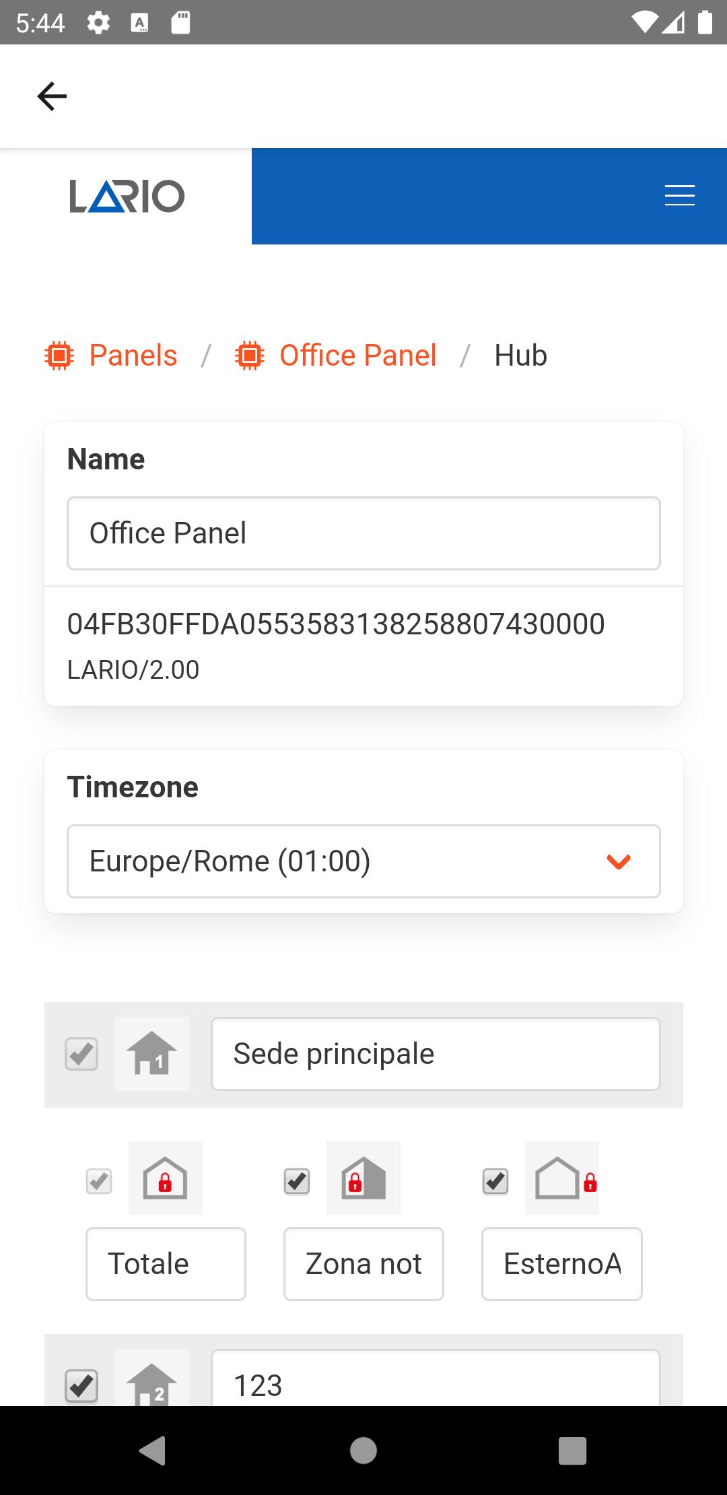
Task: Tap the chip icon before Panels
Action: pos(59,356)
